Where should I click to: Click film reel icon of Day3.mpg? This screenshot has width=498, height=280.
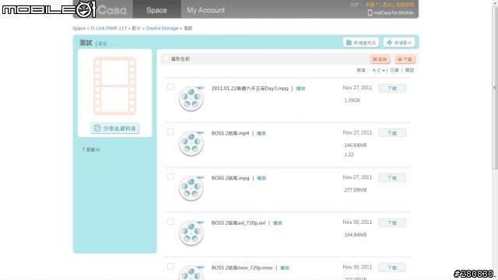point(191,99)
